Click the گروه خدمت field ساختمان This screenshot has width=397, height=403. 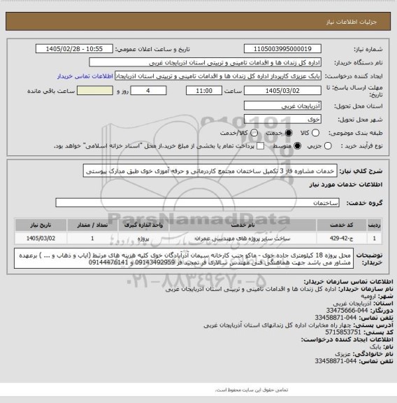pos(197,203)
